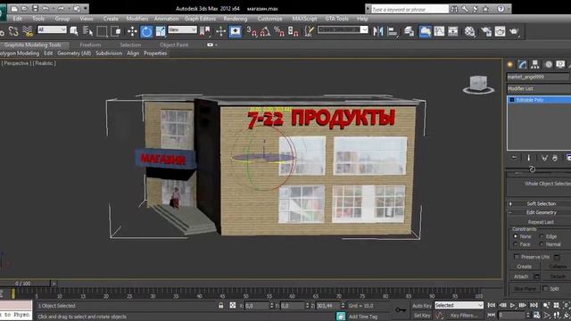Click the Select Object tool
Image resolution: width=571 pixels, height=321 pixels.
tap(74, 32)
